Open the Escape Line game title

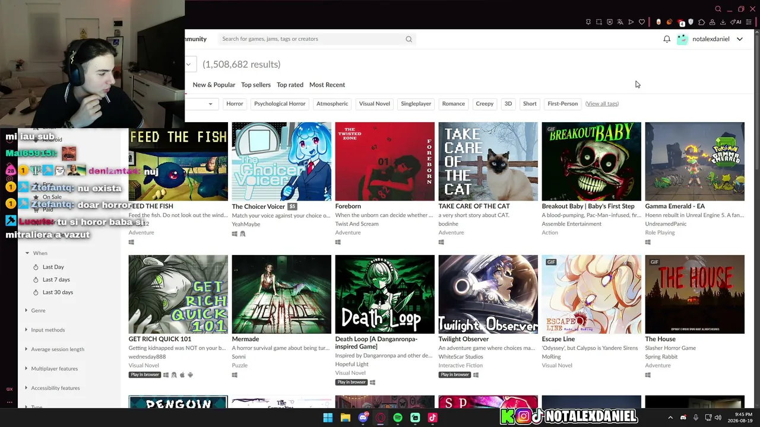558,339
